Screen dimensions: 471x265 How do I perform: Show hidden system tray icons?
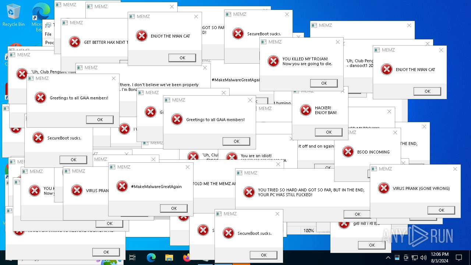coord(388,258)
